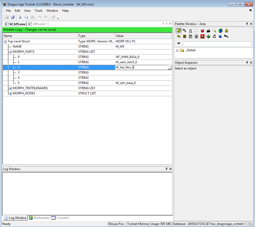Expand the _Global folder in palette
255x227 pixels.
point(177,50)
